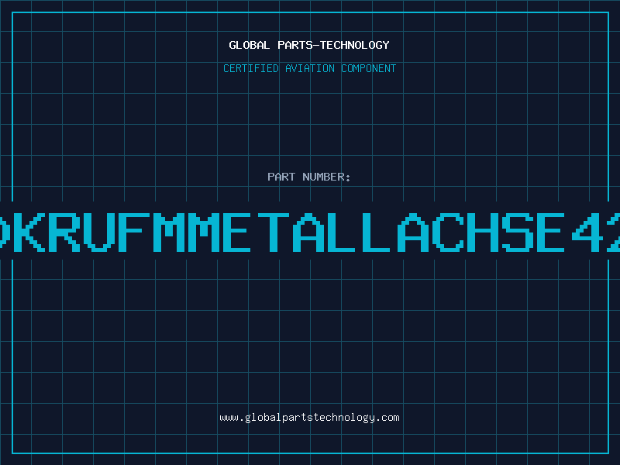Viewport: 620px width, 465px height.
Task: Click the large letter R in part number
Action: tap(64, 232)
